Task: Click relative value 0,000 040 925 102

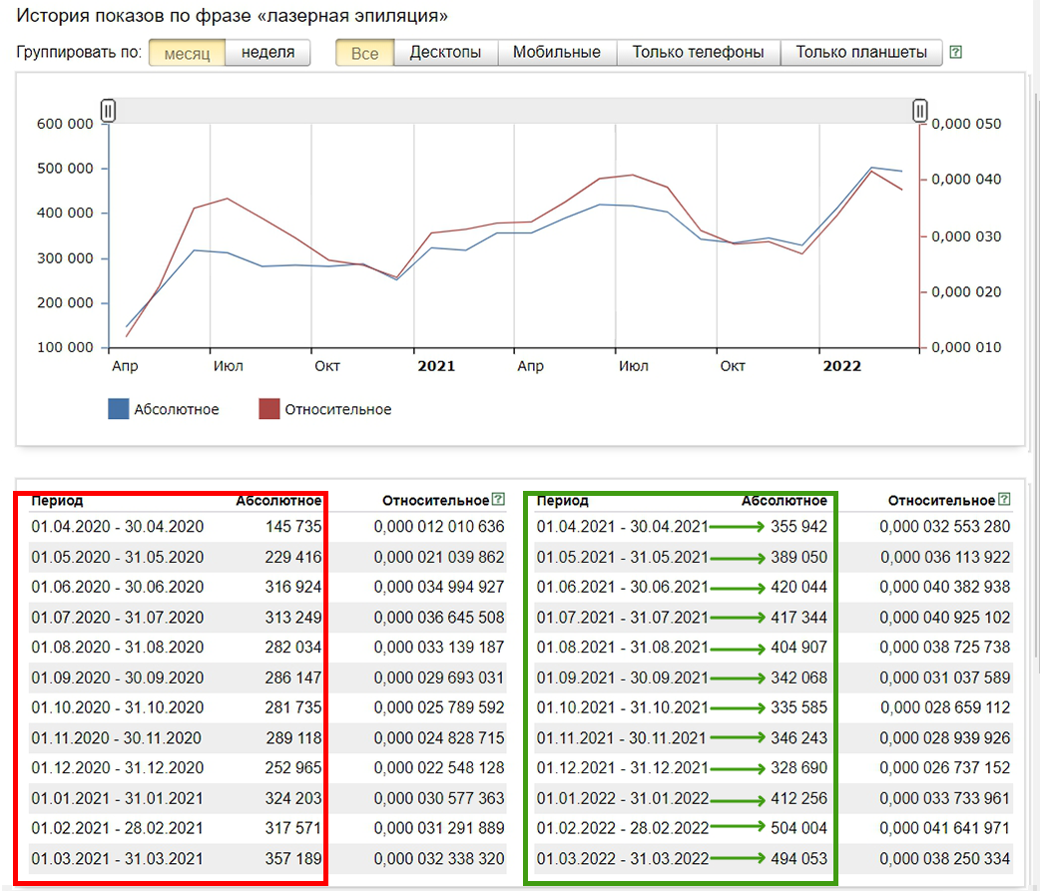Action: (x=945, y=618)
